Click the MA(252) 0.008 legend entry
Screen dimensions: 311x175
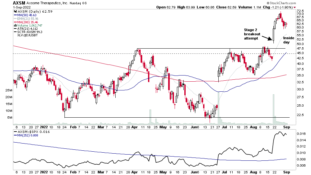(28, 135)
